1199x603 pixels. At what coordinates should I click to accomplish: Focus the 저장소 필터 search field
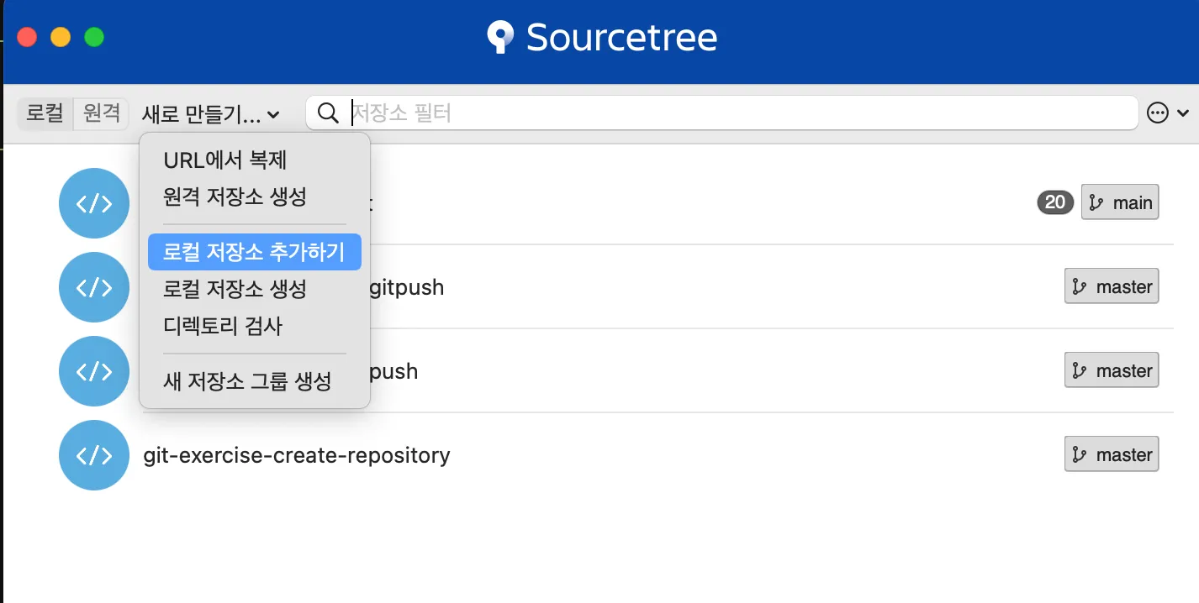[721, 113]
